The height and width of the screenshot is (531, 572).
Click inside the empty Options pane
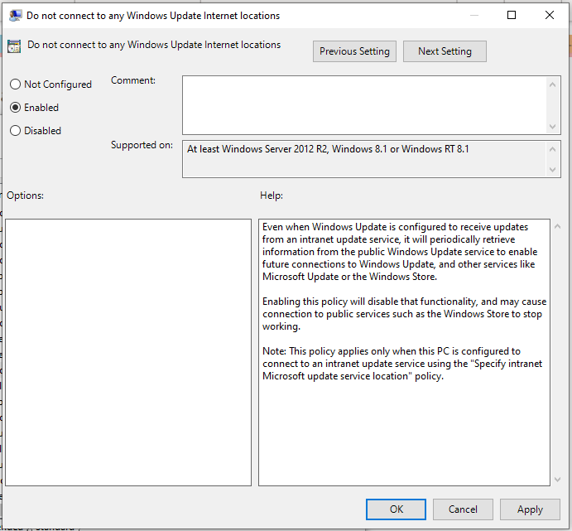click(x=128, y=352)
